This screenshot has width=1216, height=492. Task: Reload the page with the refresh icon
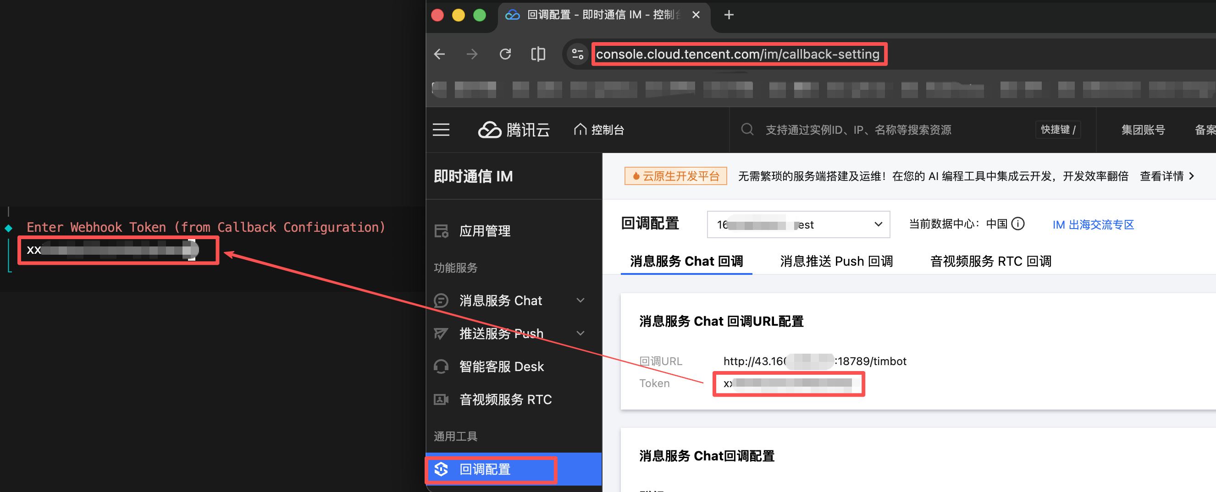505,54
